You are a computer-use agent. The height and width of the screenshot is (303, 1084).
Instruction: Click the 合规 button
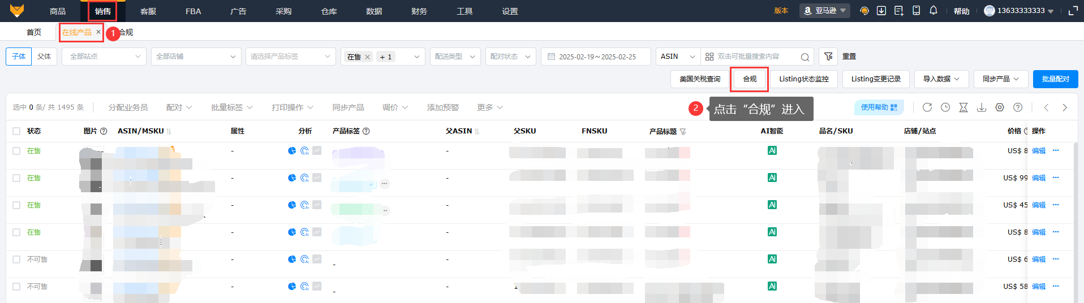click(x=750, y=79)
